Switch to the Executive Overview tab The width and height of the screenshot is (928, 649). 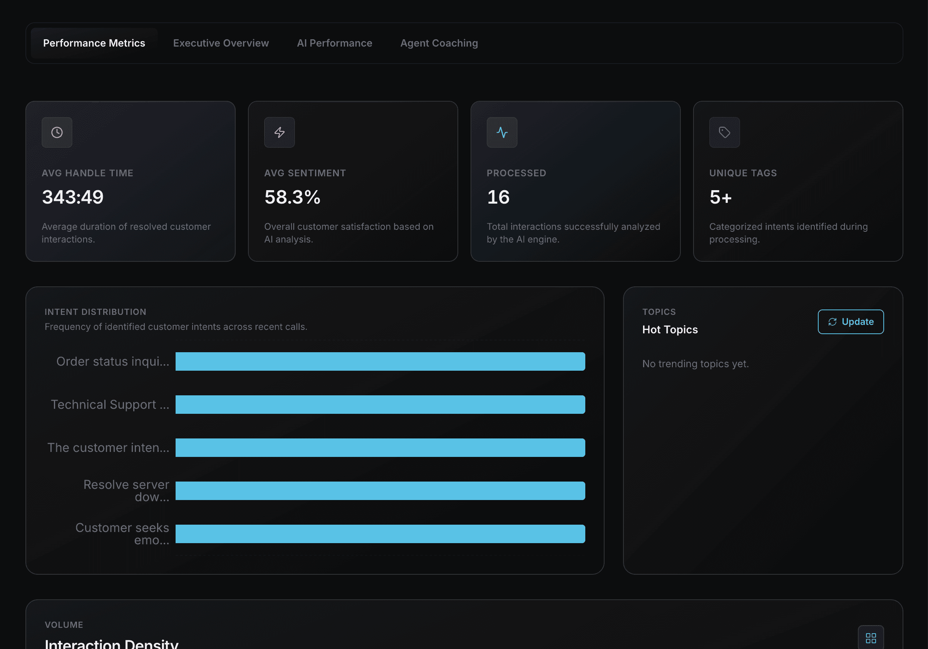click(x=221, y=43)
